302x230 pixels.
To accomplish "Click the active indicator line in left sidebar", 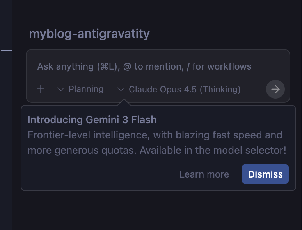I will coord(6,50).
